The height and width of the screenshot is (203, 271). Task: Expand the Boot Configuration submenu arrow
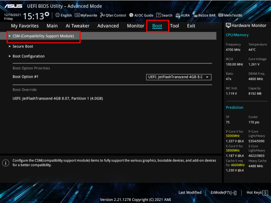pyautogui.click(x=10, y=56)
